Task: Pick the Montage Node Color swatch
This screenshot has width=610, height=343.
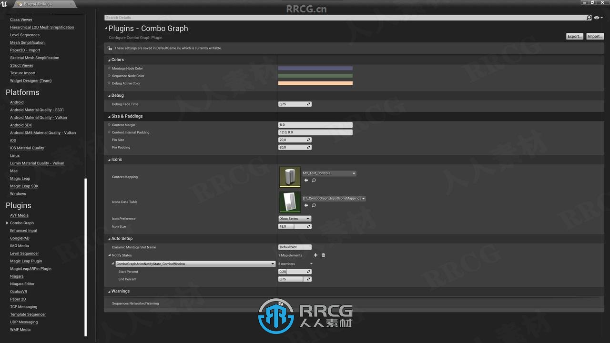Action: point(315,68)
